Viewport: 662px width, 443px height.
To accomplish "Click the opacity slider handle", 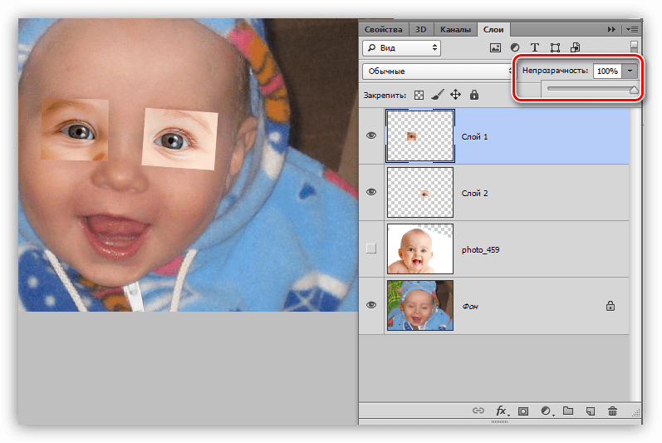I will coord(634,90).
